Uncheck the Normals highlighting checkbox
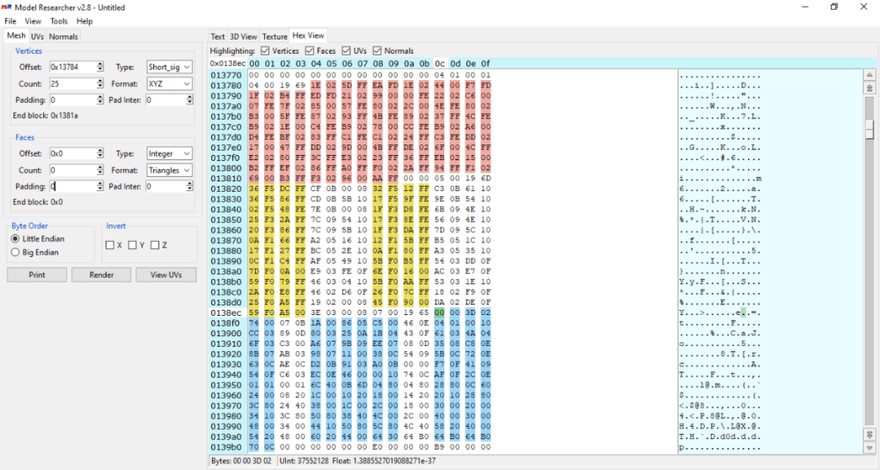Viewport: 880px width, 470px height. click(378, 51)
